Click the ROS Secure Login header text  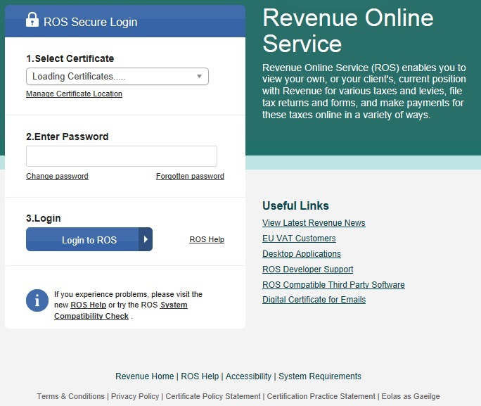(x=91, y=22)
